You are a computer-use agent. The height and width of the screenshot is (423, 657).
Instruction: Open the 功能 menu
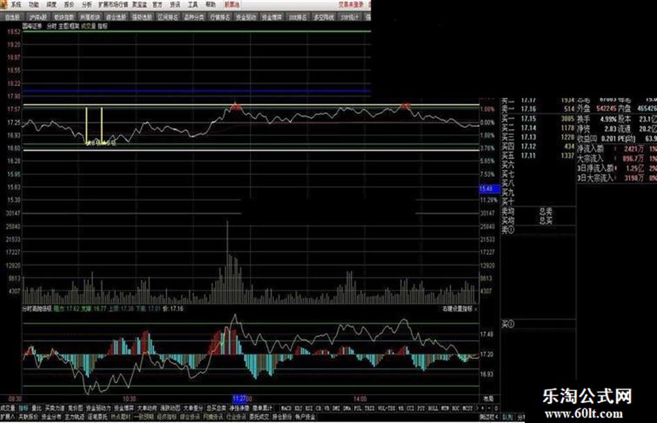point(33,5)
